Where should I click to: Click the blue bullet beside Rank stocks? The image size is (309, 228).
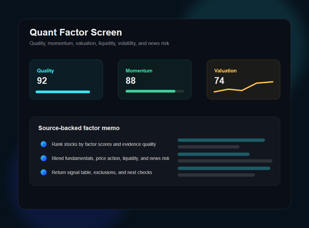point(44,144)
